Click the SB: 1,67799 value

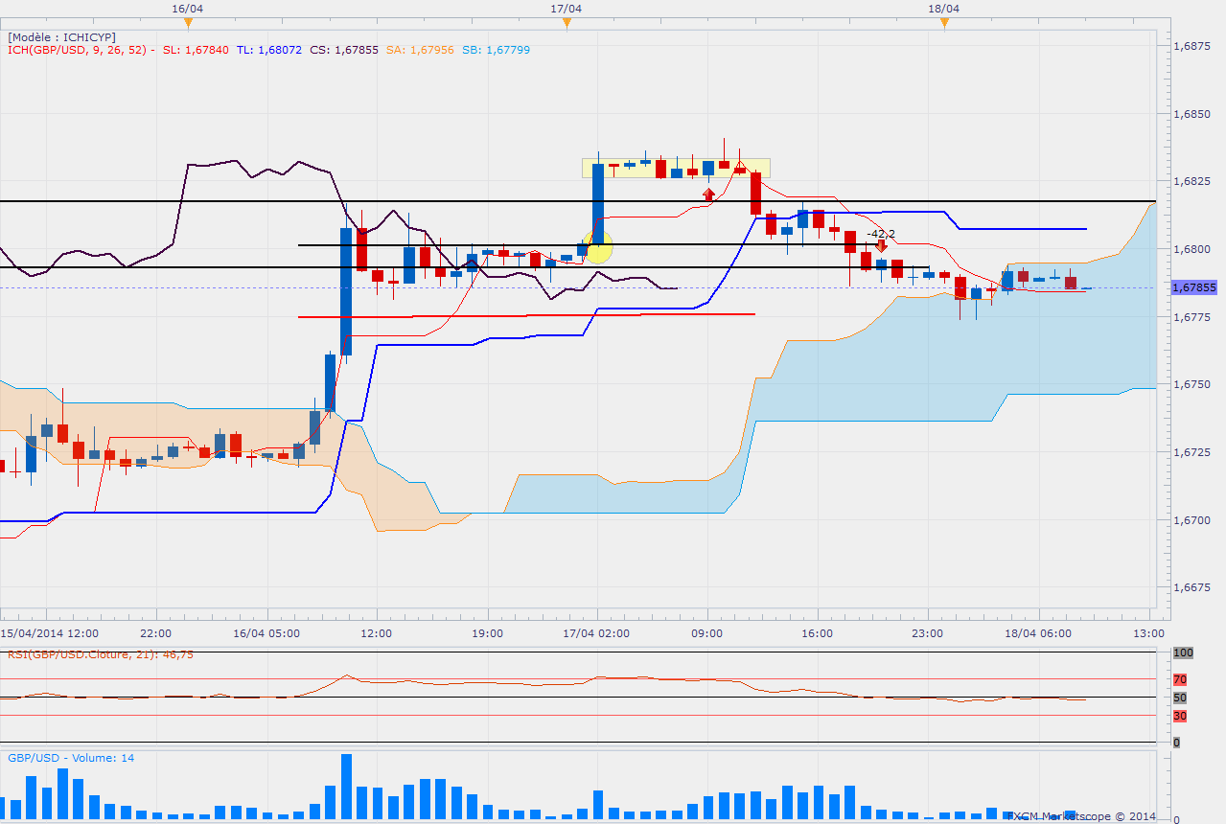(x=496, y=50)
